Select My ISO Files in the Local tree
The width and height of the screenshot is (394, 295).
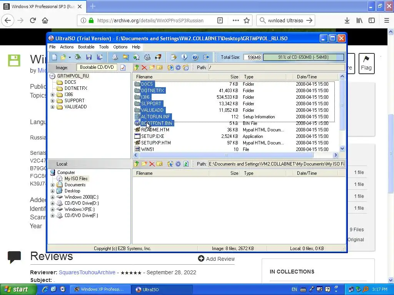[76, 179]
